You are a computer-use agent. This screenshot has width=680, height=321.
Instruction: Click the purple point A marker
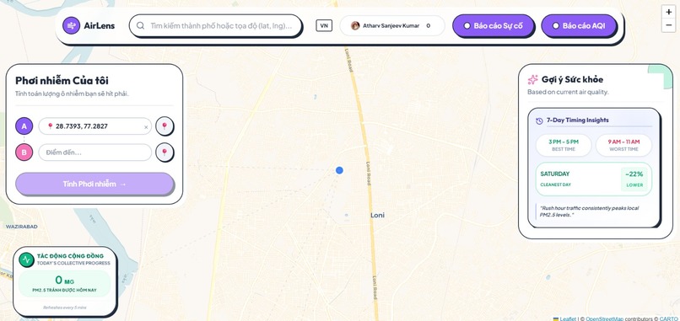24,126
